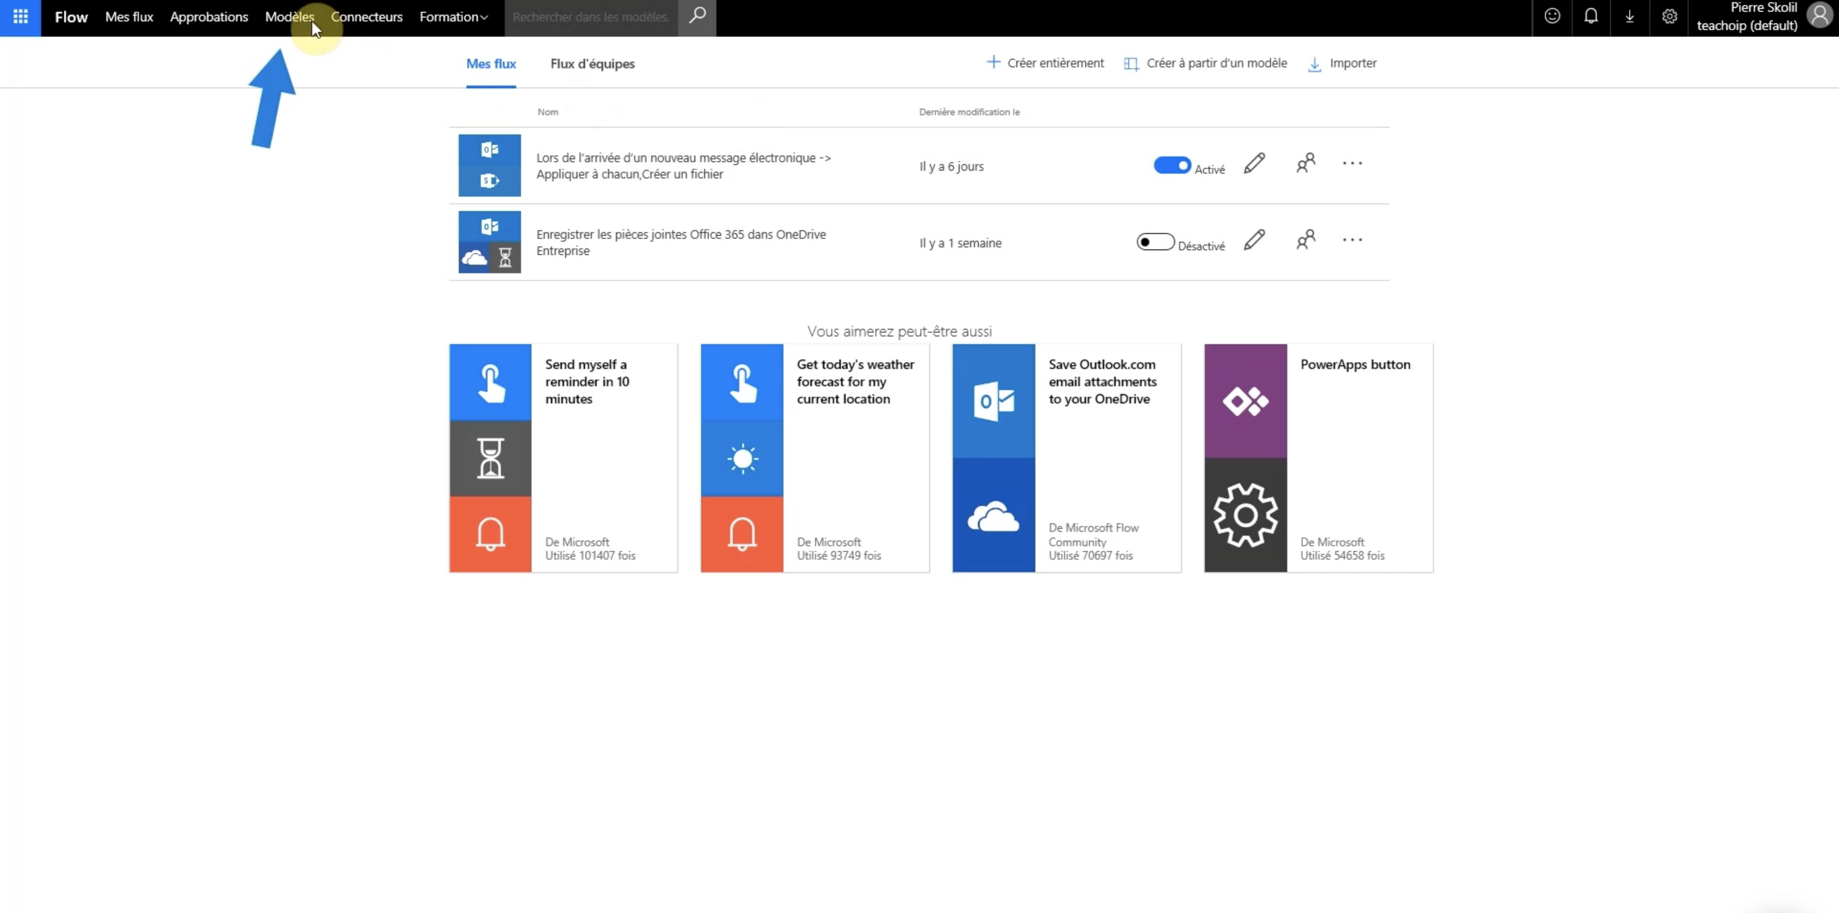Expand the Formation dropdown menu
This screenshot has width=1839, height=913.
[x=453, y=17]
